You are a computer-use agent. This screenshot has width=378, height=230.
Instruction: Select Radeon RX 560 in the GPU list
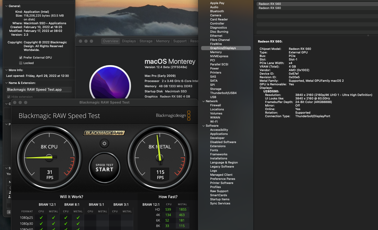(x=317, y=4)
